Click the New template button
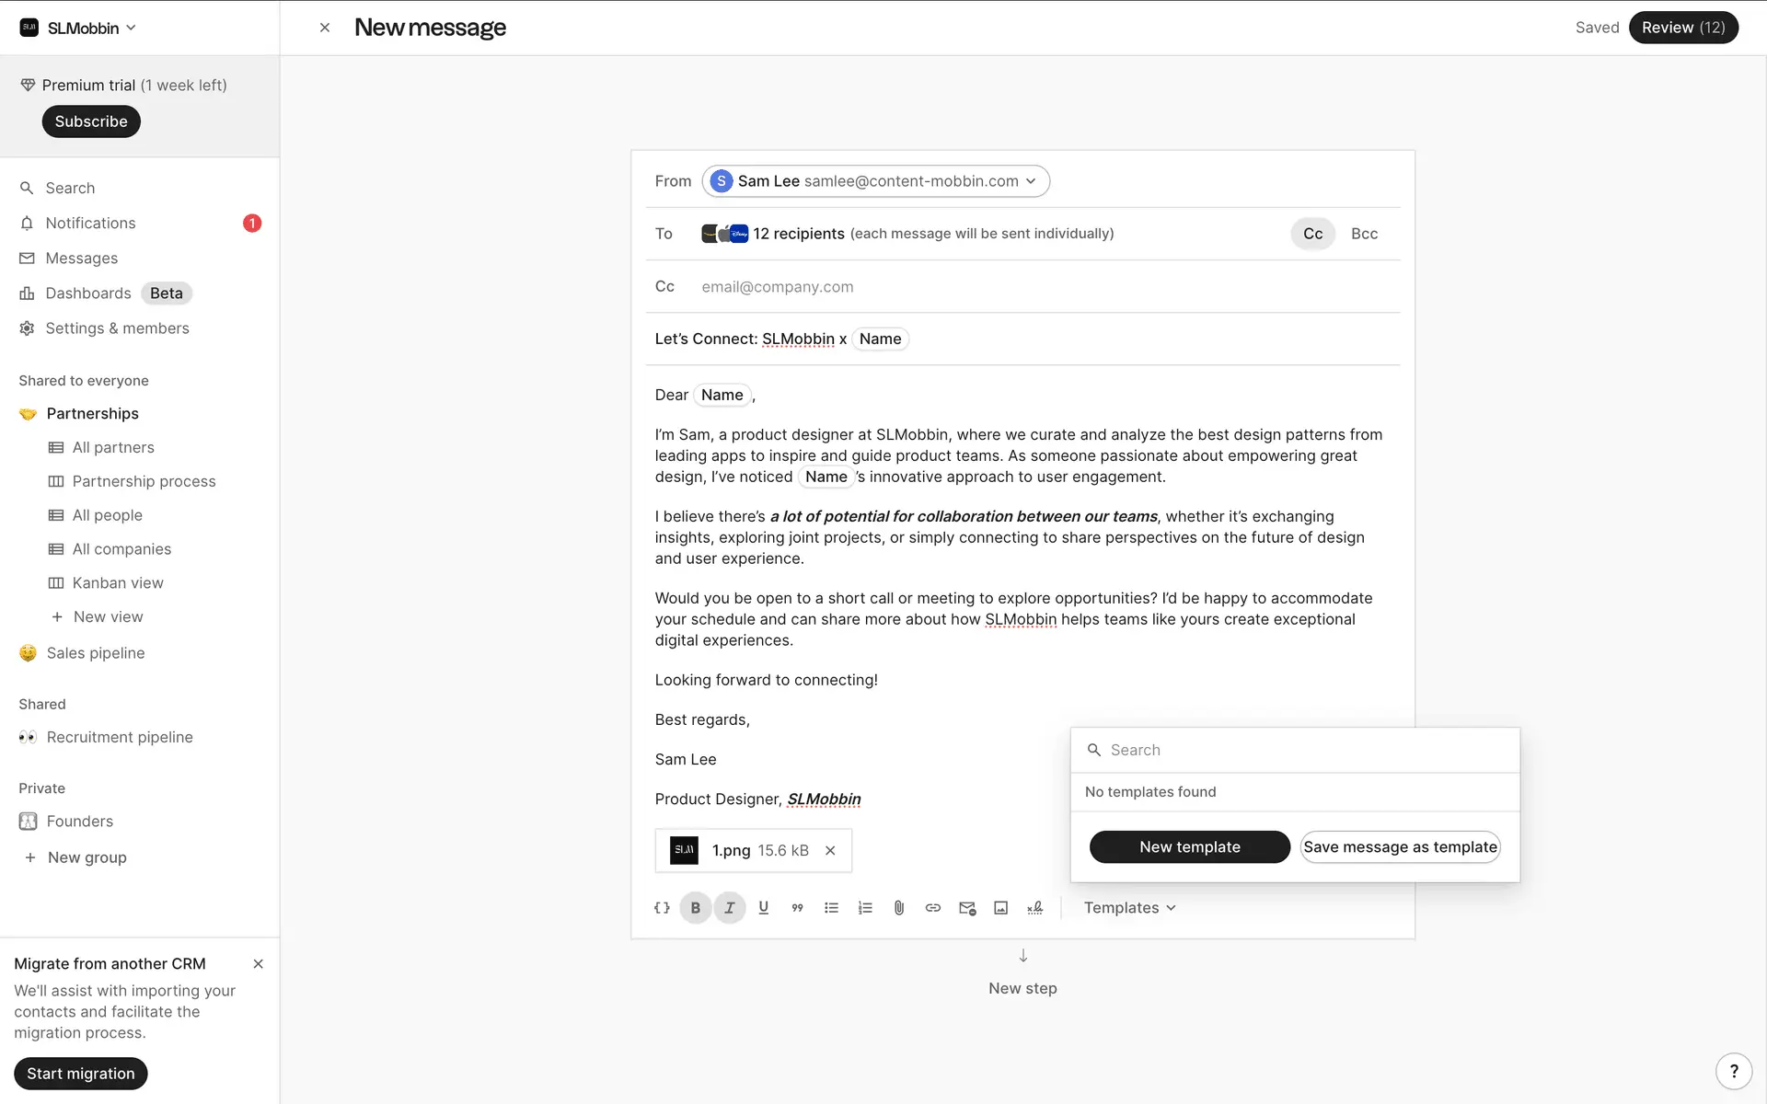Screen dimensions: 1767x1104 1189,846
